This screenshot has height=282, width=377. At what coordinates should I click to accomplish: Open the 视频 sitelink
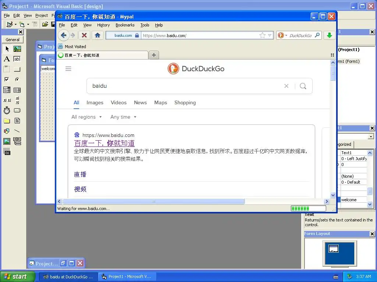(80, 189)
